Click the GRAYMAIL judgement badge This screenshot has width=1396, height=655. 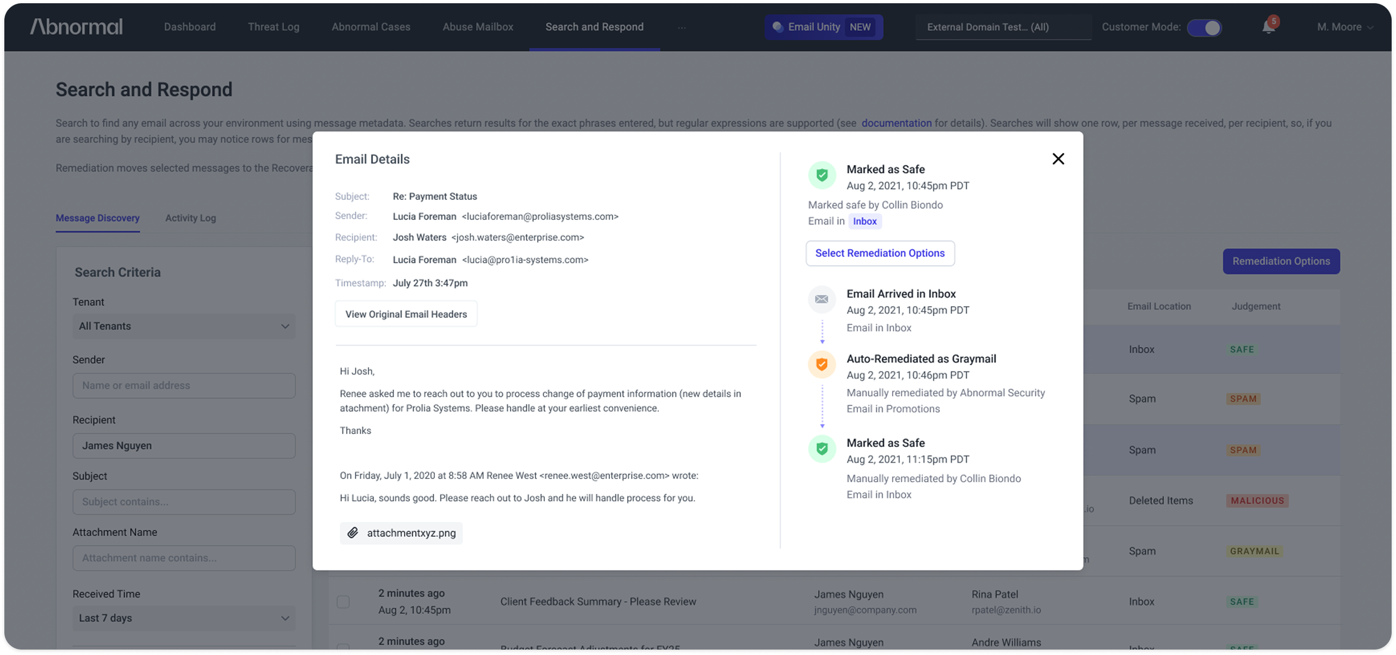1254,551
